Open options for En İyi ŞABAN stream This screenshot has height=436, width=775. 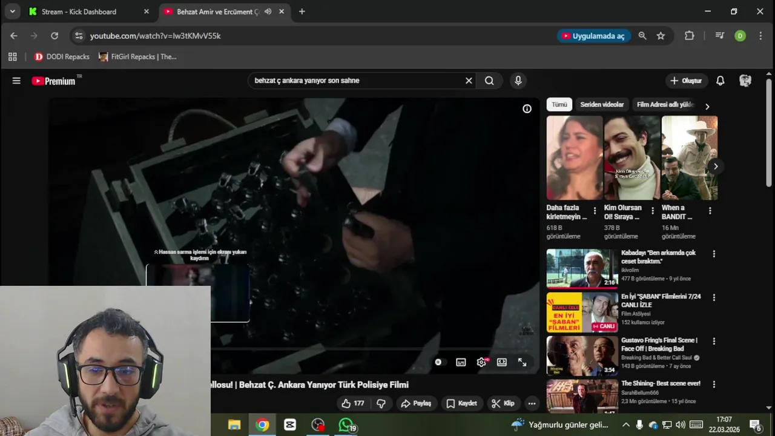pyautogui.click(x=714, y=297)
